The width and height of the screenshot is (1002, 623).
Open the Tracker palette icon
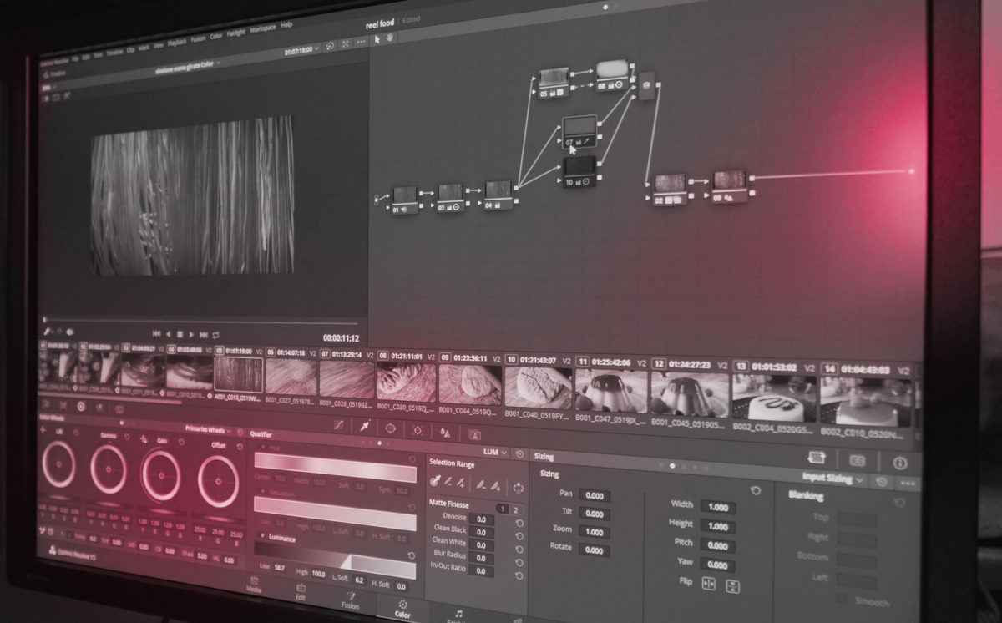pyautogui.click(x=417, y=430)
